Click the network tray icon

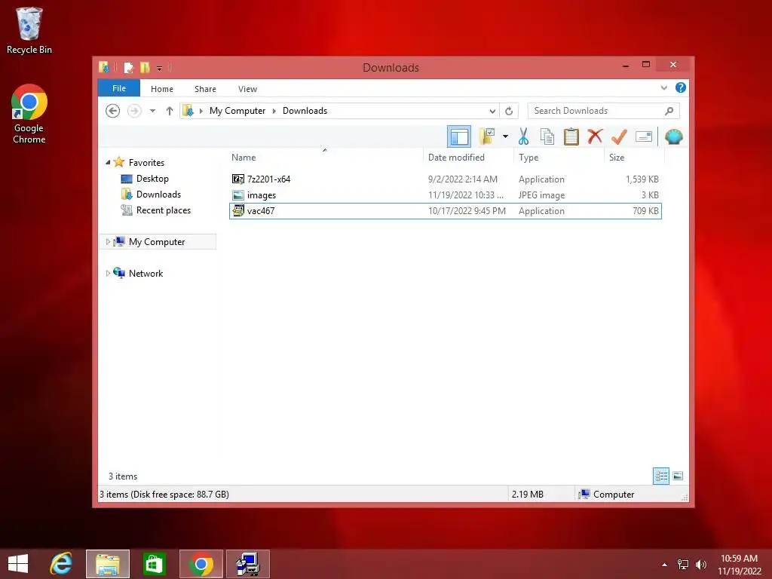click(x=683, y=564)
